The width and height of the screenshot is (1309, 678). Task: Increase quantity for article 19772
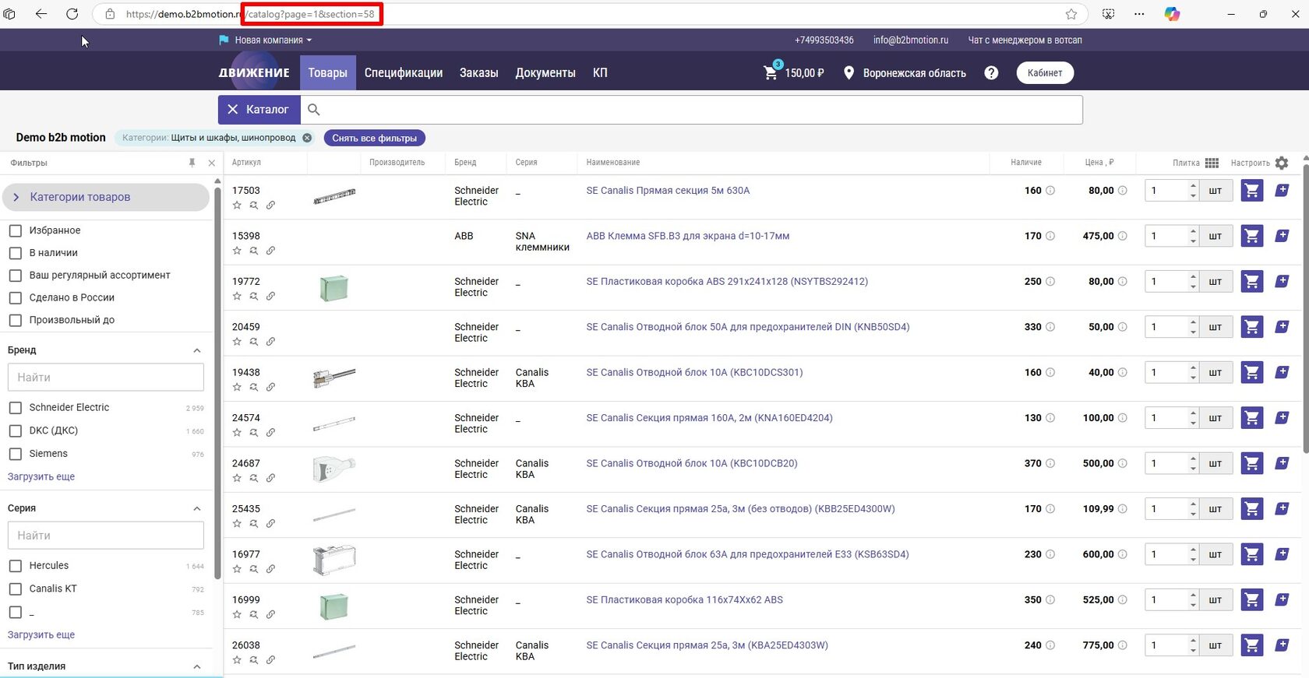[1193, 277]
